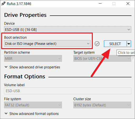Viewport: 135px width, 119px height.
Task: Click the Drive Properties section heading
Action: pyautogui.click(x=25, y=15)
